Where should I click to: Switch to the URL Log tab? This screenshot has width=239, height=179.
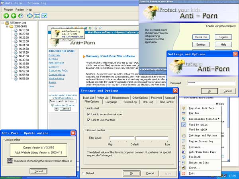(148, 102)
